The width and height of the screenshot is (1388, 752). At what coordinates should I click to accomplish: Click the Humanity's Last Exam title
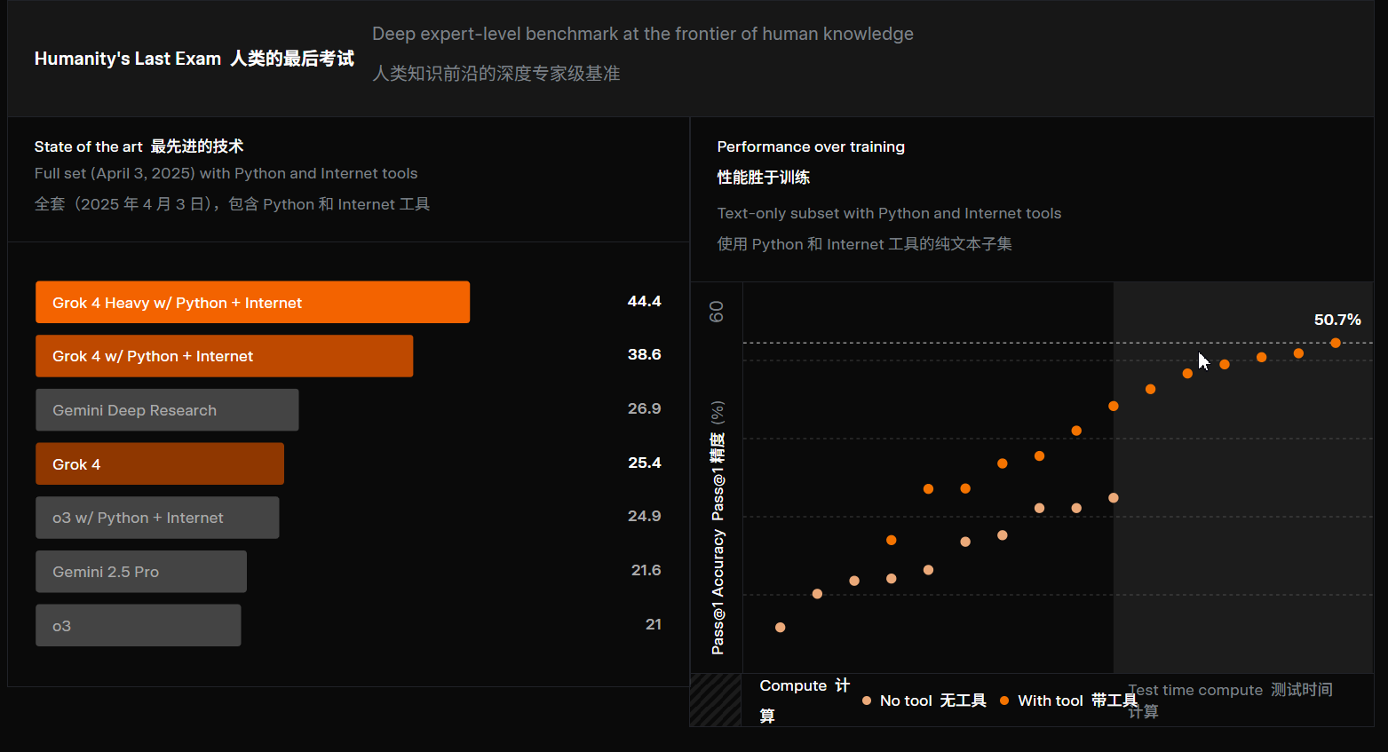click(x=194, y=59)
